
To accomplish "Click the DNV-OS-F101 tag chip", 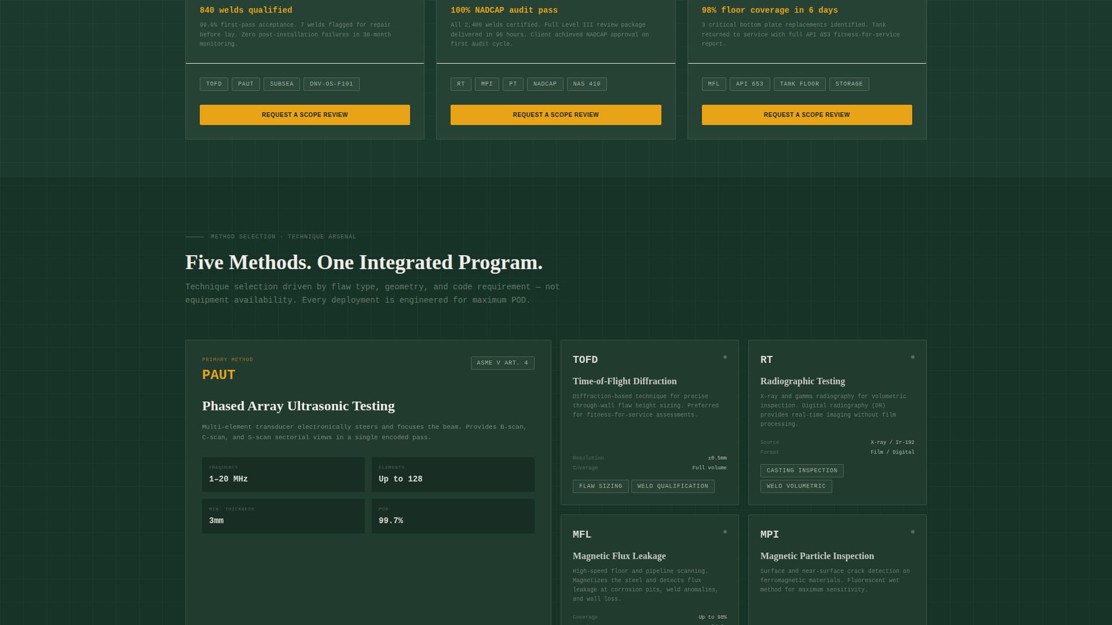I will pyautogui.click(x=331, y=84).
